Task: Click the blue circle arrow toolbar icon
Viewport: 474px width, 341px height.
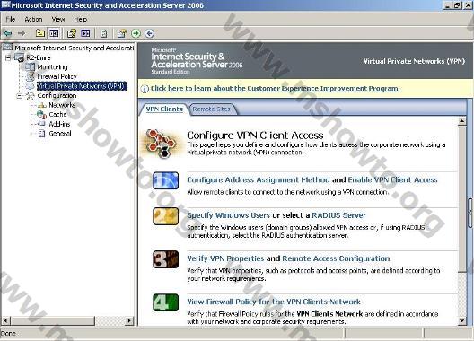Action: pyautogui.click(x=150, y=33)
